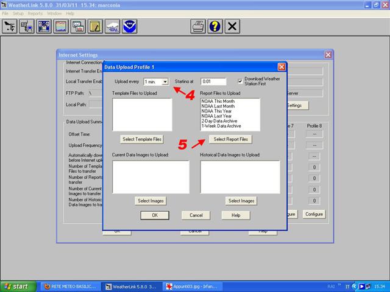Select 2-Day Data Archive report entry
Viewport: 390px width, 292px height.
click(219, 121)
